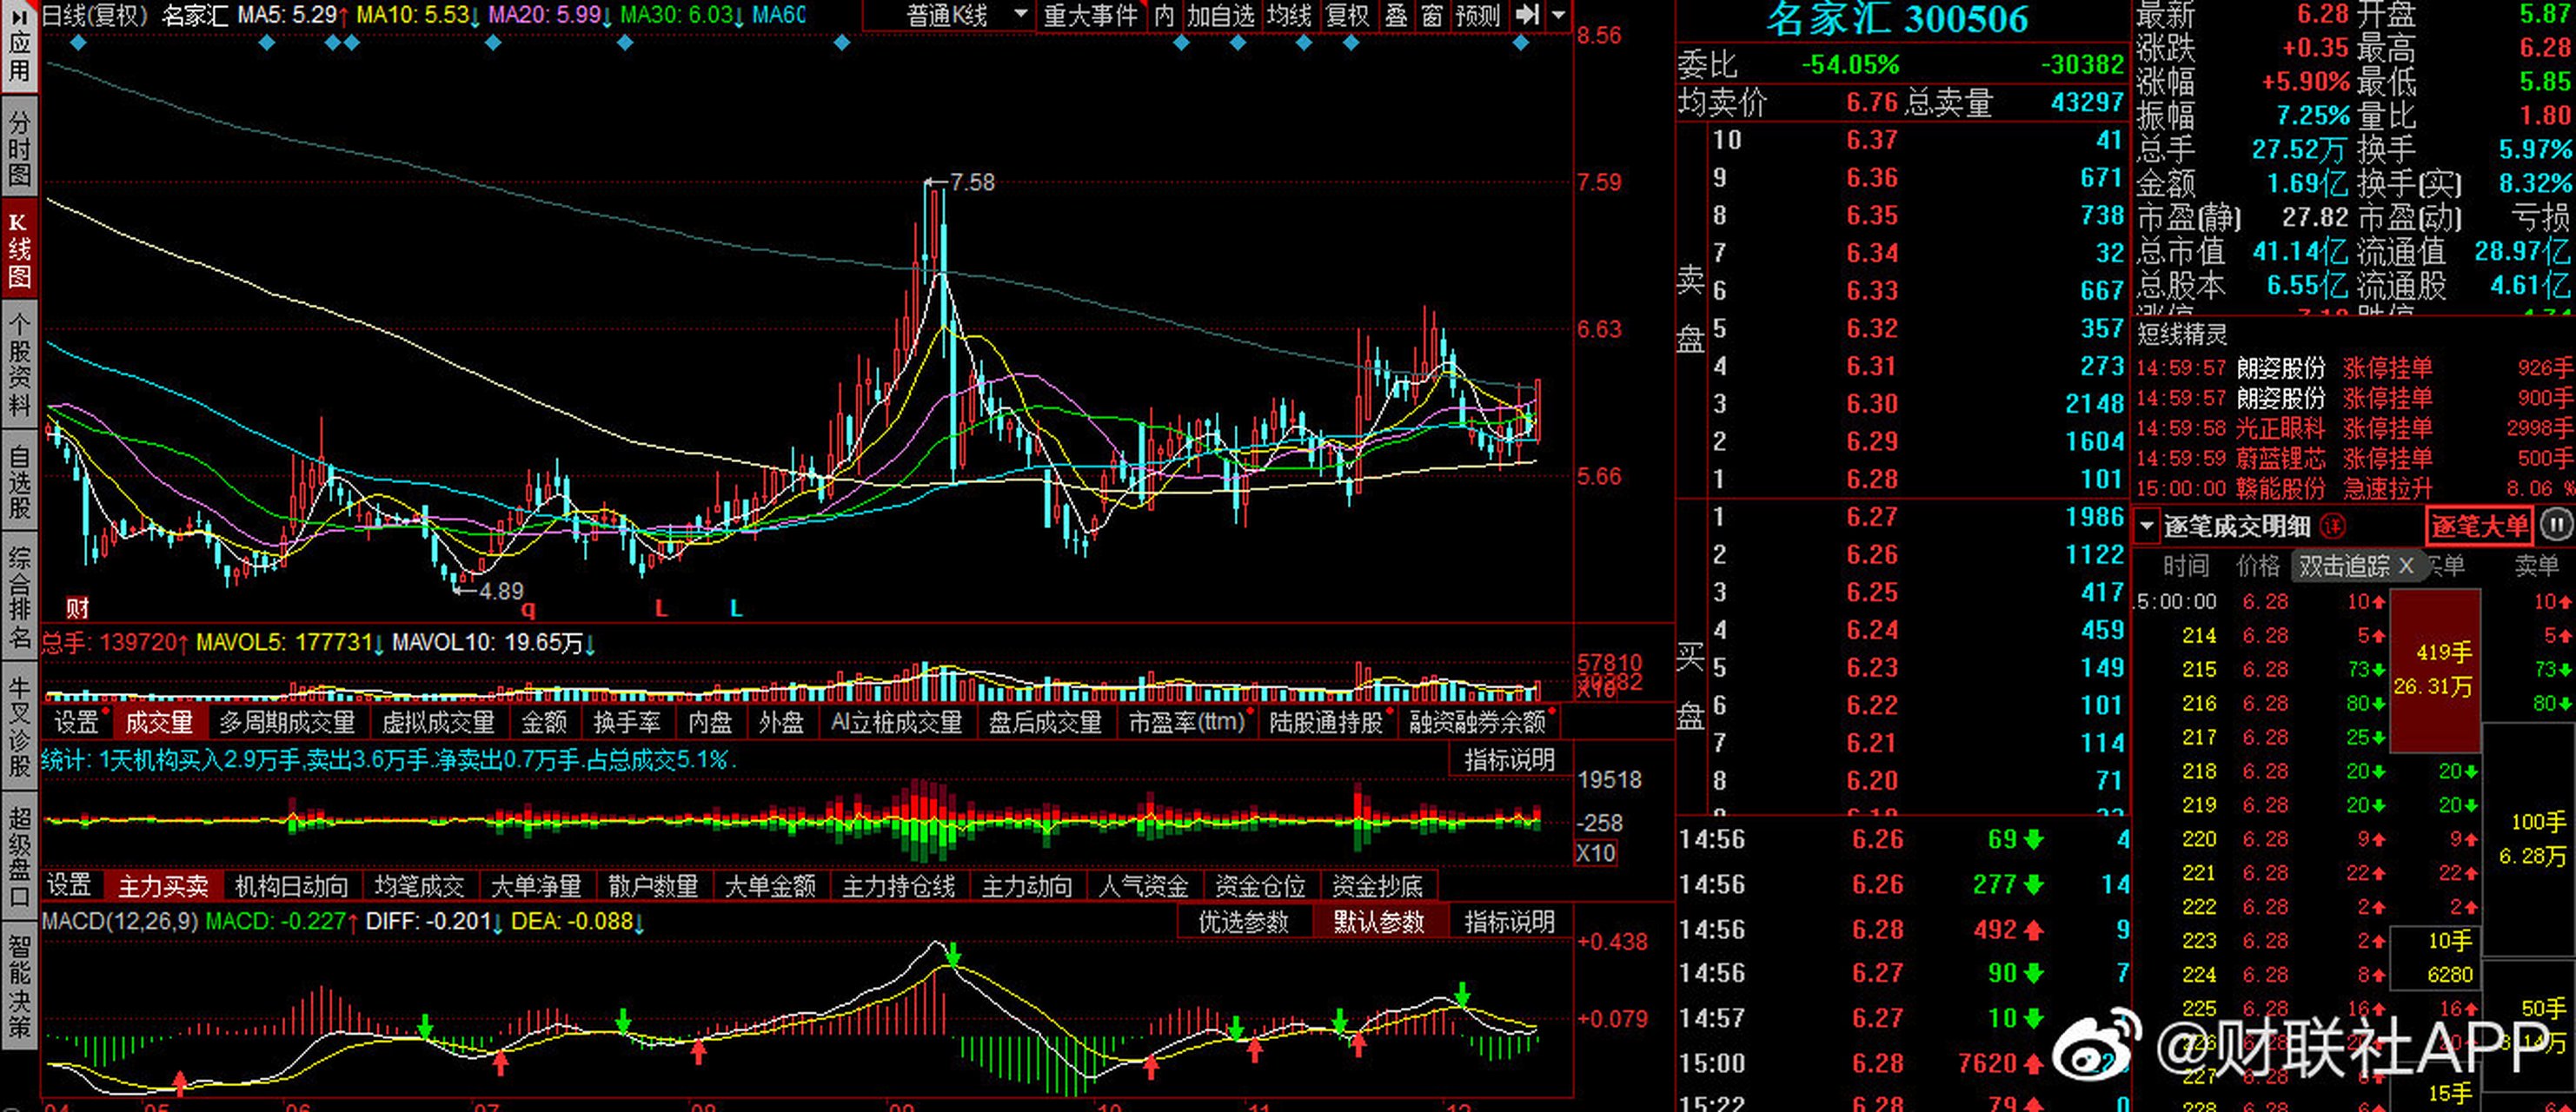Open 指标说明 for 主力买卖 panel
Viewport: 2576px width, 1112px height.
coord(1510,760)
